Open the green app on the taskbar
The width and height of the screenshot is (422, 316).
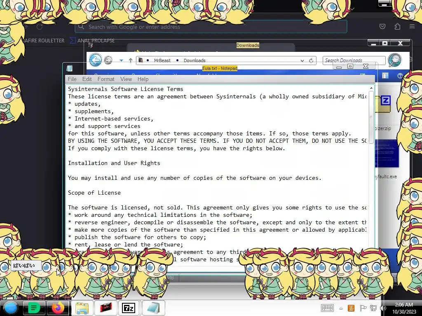point(34,308)
